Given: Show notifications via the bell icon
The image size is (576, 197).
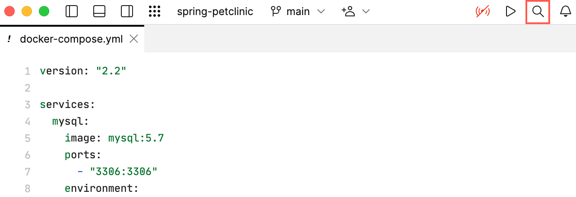Looking at the screenshot, I should pos(565,12).
